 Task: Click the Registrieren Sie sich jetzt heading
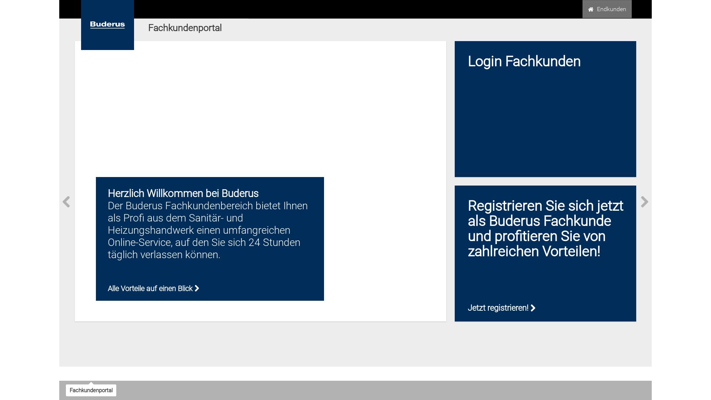pos(545,229)
